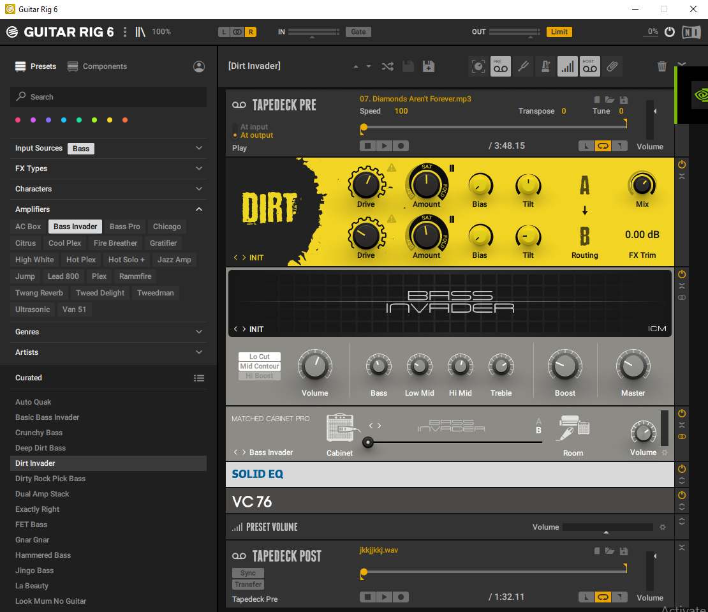
Task: Expand the Characters section
Action: click(x=198, y=189)
